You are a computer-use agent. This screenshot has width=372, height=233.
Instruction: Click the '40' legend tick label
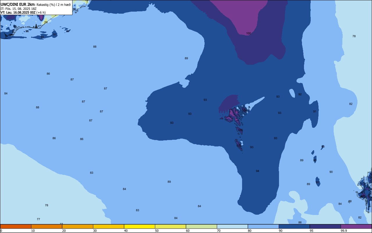(126, 231)
